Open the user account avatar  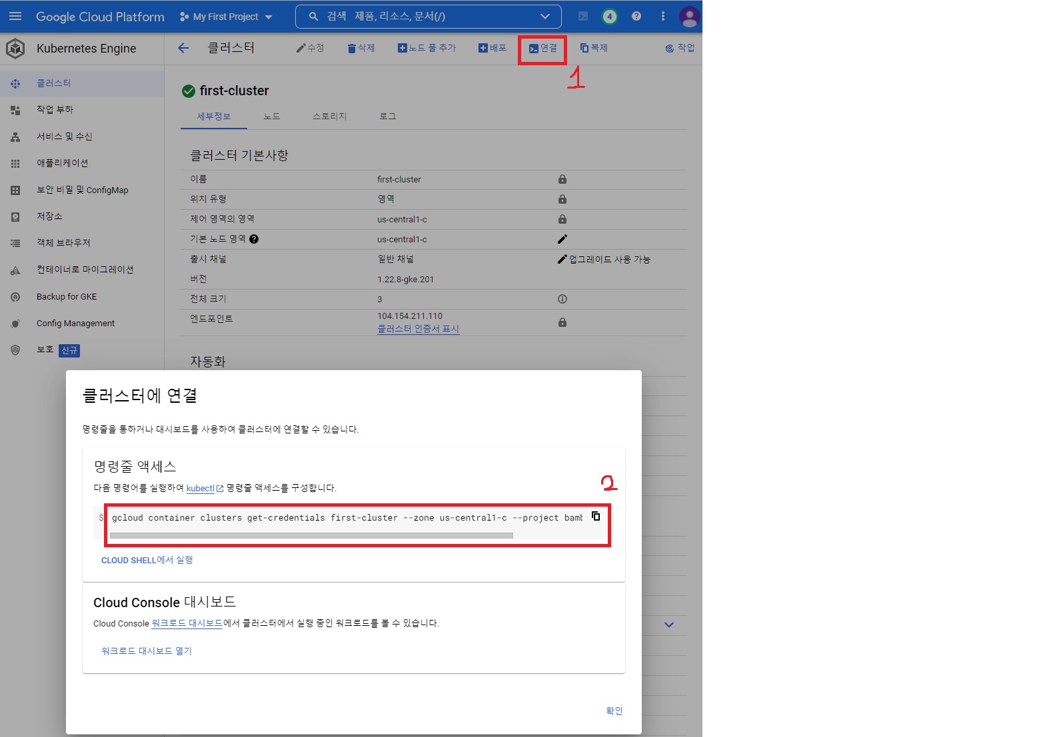click(689, 17)
